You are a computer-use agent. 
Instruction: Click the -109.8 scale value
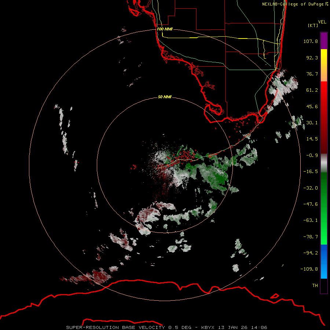309,269
